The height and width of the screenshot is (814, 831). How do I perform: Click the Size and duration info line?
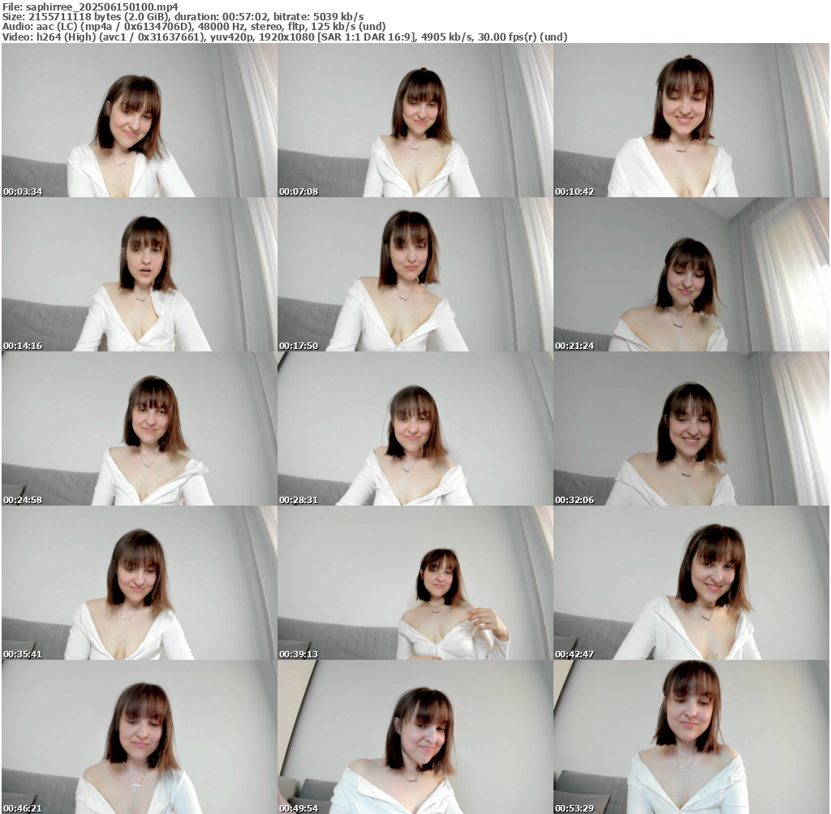[x=183, y=16]
